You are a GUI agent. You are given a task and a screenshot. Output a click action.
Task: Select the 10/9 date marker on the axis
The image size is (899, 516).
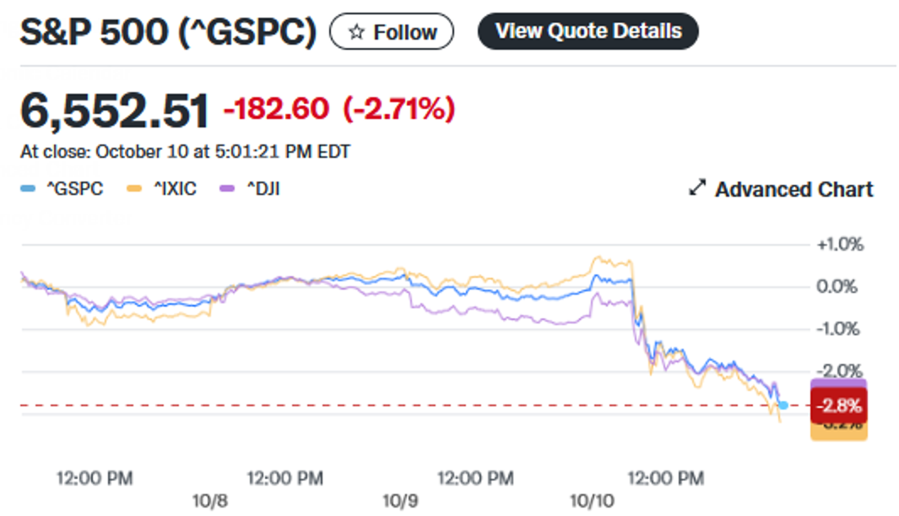tap(400, 500)
